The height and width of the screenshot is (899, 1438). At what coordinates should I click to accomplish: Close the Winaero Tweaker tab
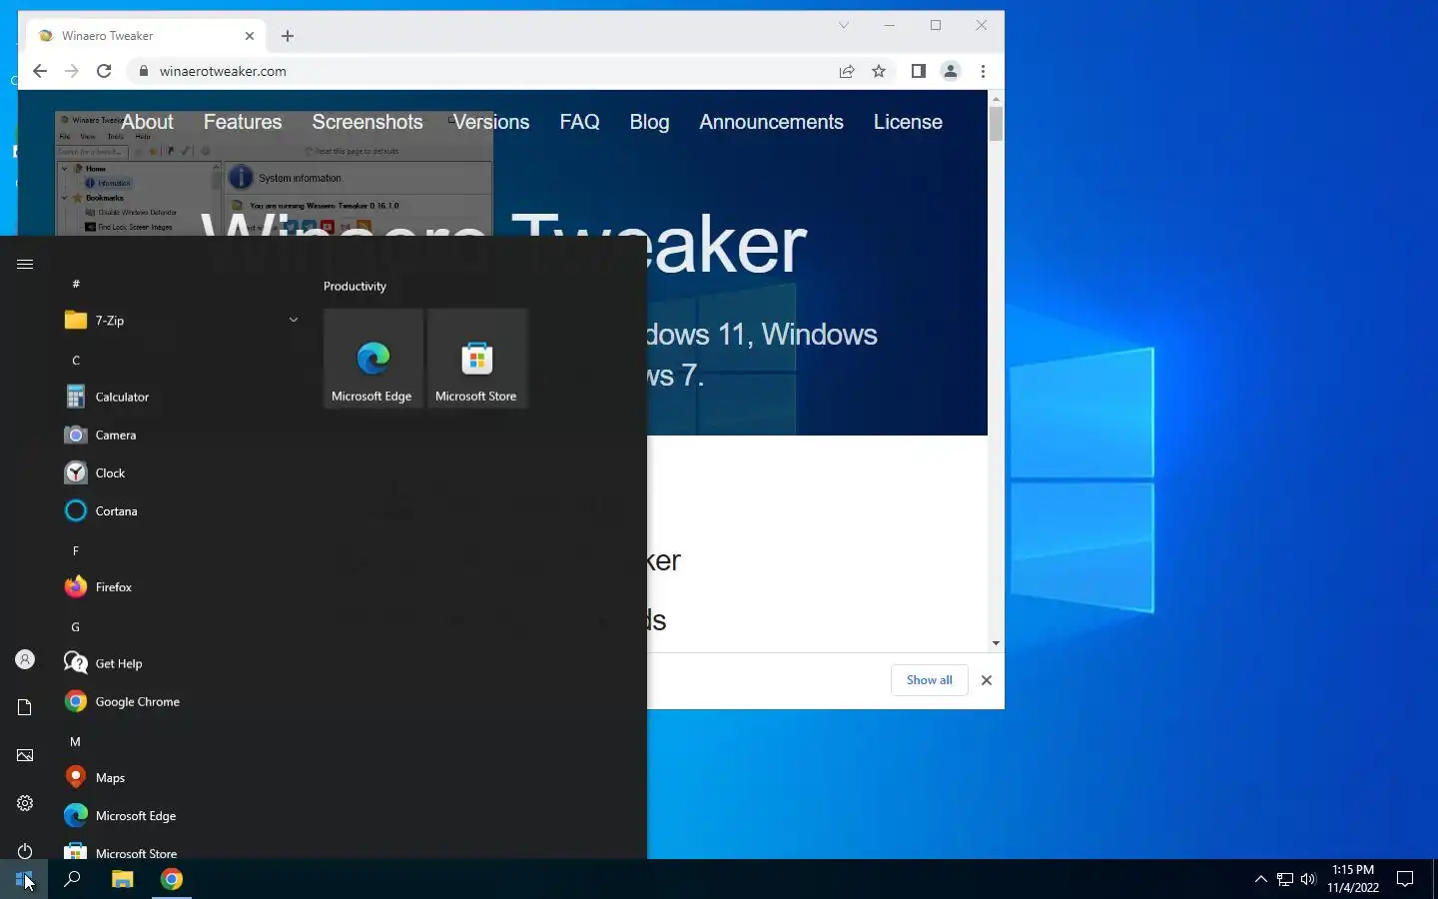[x=250, y=36]
